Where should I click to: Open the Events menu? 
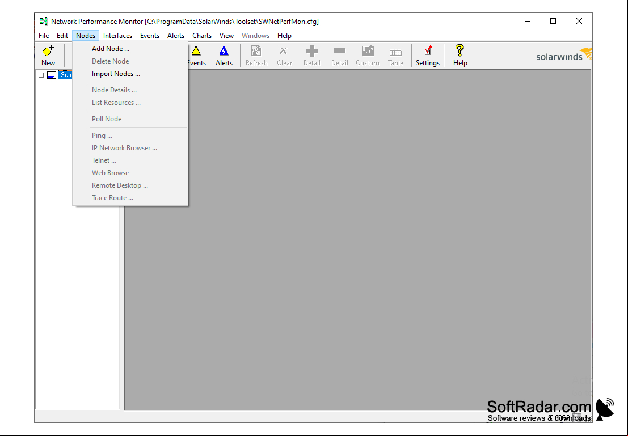[150, 36]
